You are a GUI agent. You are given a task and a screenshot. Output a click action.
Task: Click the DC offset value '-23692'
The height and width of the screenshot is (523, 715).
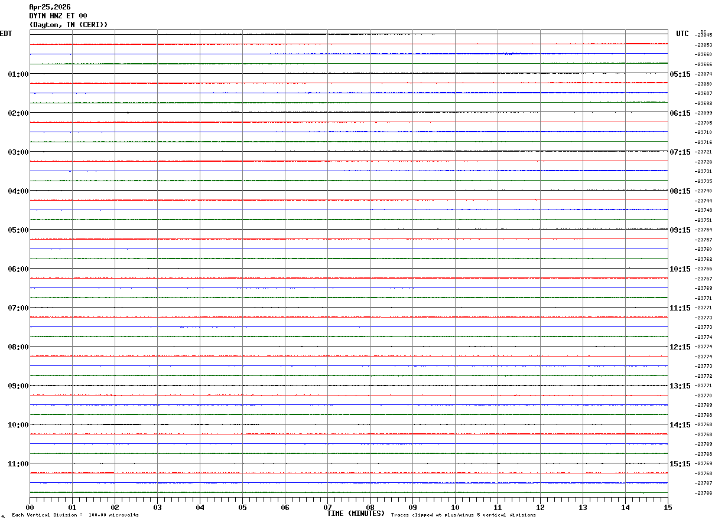[x=703, y=103]
